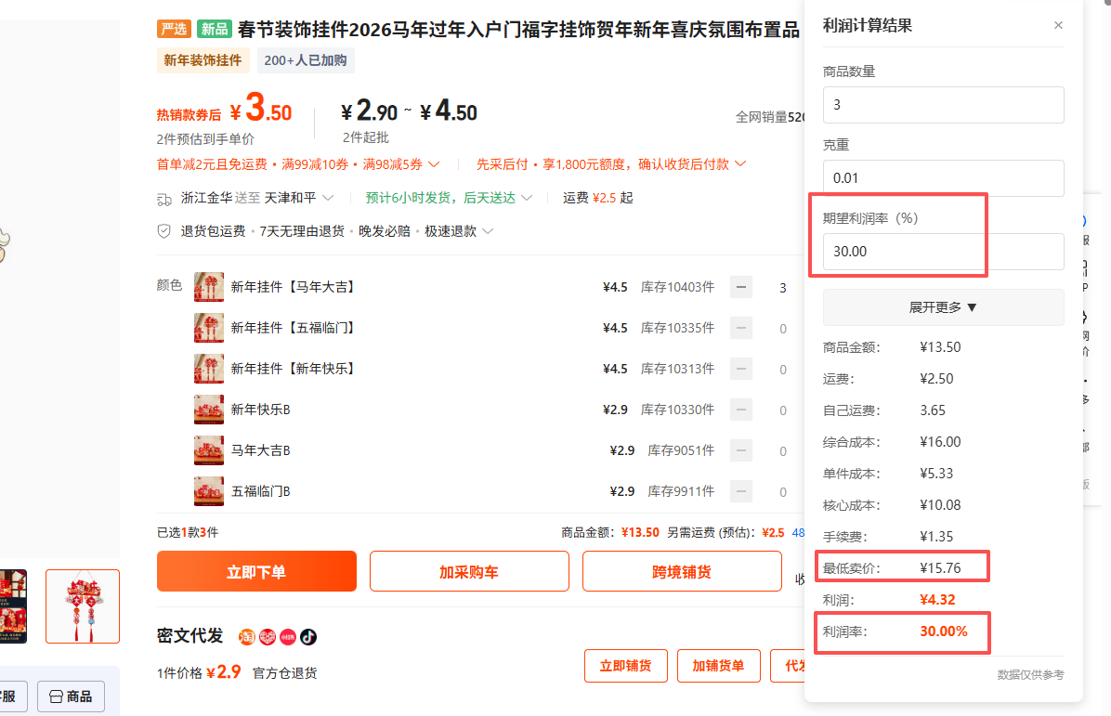Click the Douyin platform icon under 密文代发
The width and height of the screenshot is (1111, 716).
coord(307,637)
